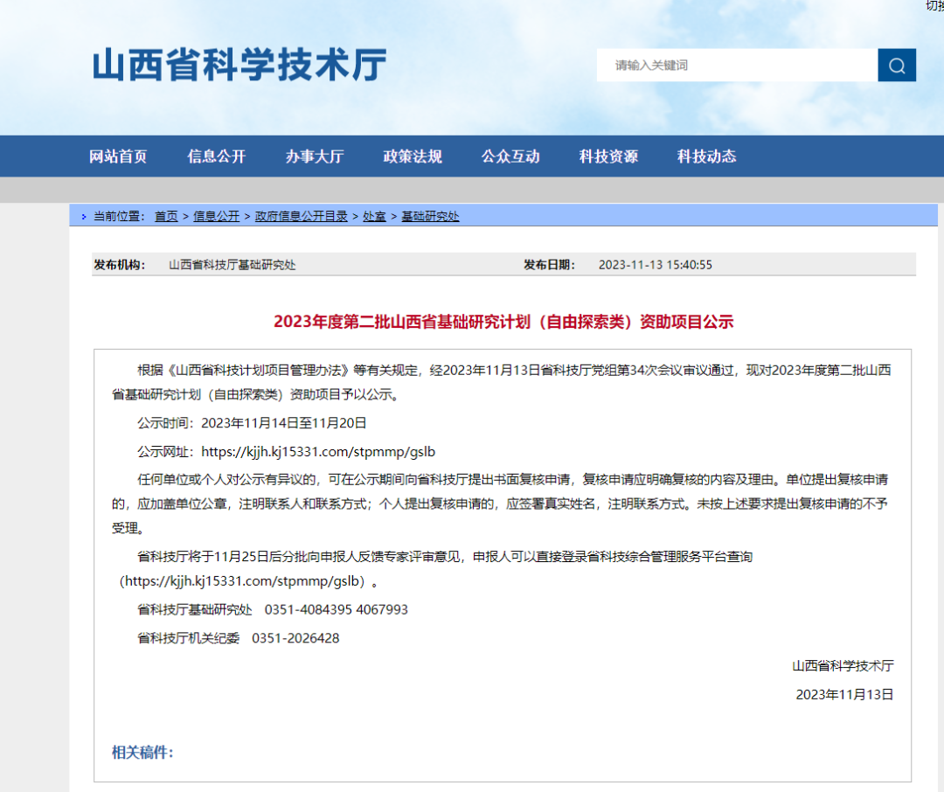Image resolution: width=944 pixels, height=792 pixels.
Task: Click the 基础研究处 breadcrumb link
Action: point(430,216)
